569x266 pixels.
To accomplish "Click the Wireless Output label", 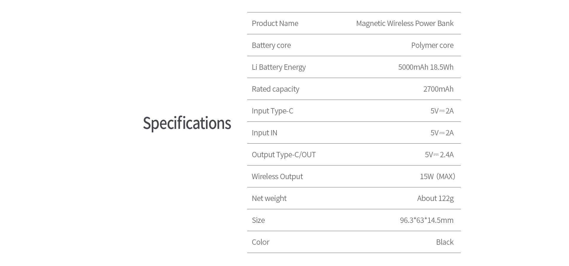I will click(277, 176).
